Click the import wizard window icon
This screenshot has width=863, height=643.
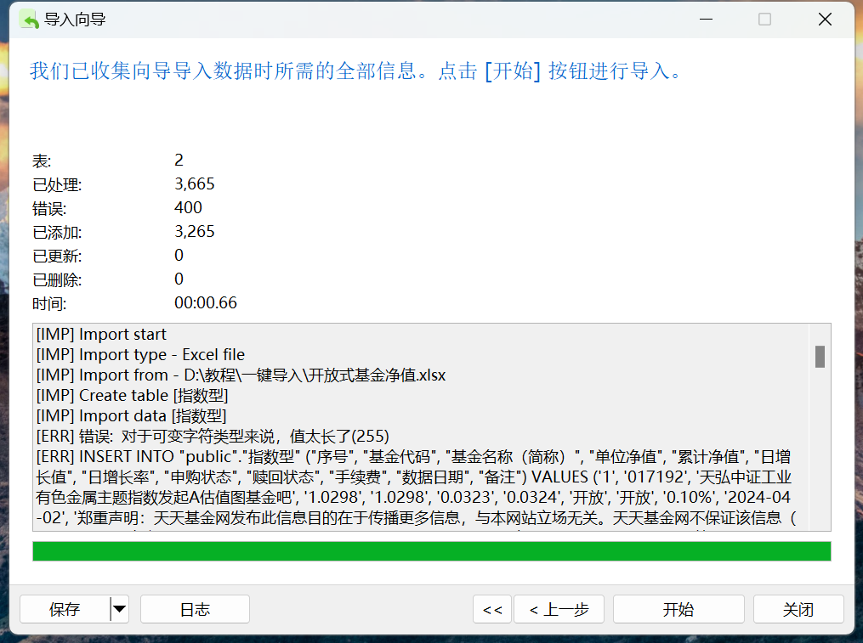coord(27,18)
